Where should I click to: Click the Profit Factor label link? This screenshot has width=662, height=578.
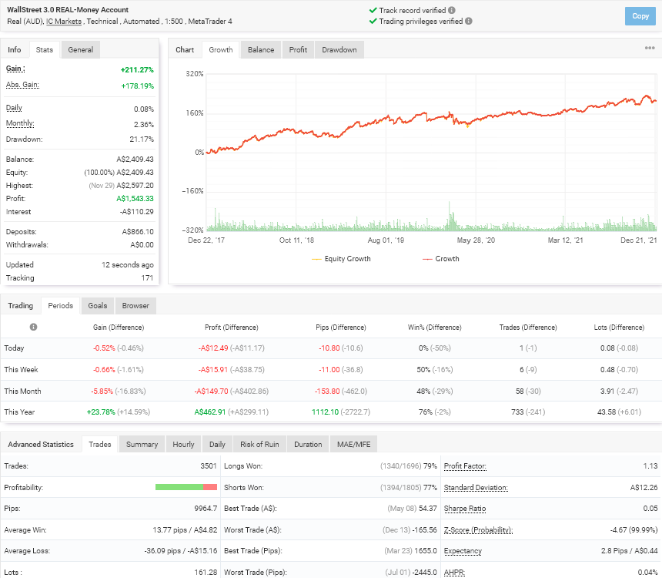464,466
